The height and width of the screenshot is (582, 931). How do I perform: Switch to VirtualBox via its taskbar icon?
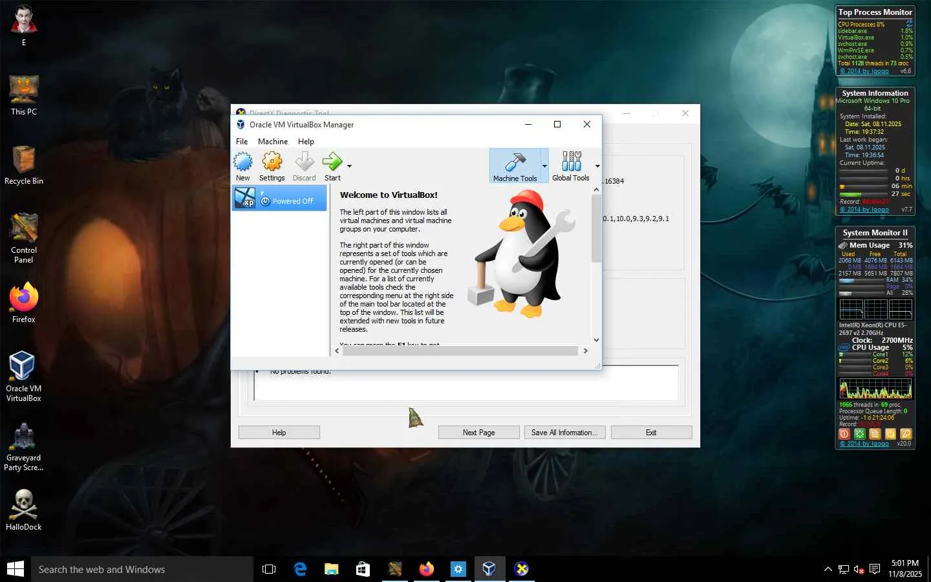[x=489, y=569]
